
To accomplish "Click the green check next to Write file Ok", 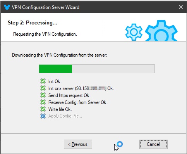I will pos(43,109).
